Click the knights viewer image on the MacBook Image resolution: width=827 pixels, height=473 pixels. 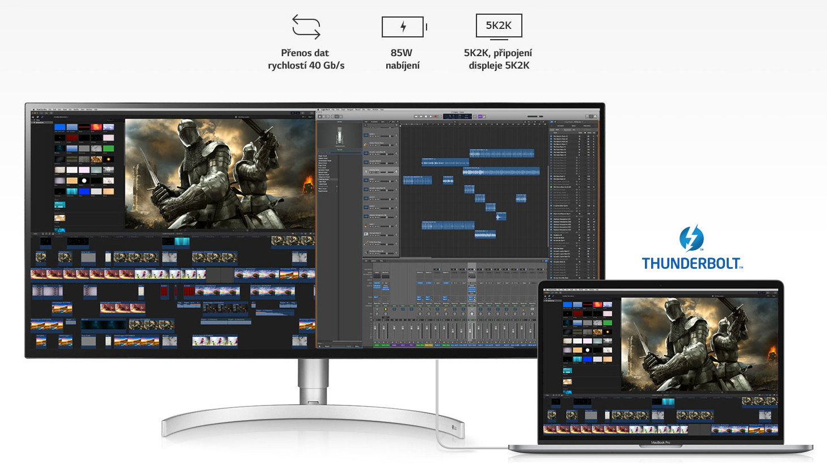(699, 344)
